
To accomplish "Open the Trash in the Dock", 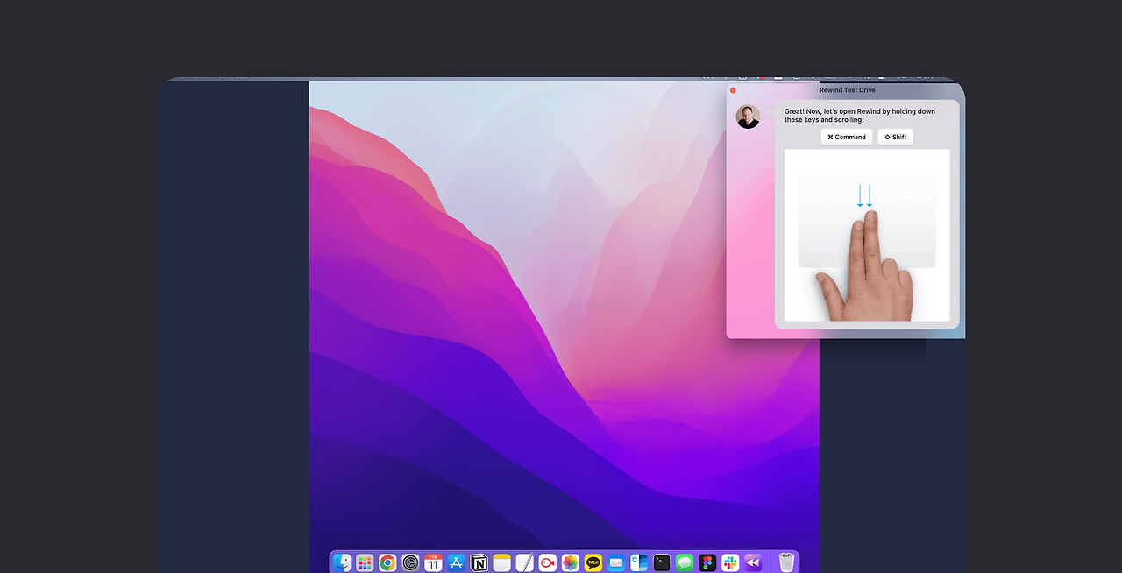I will (x=786, y=562).
